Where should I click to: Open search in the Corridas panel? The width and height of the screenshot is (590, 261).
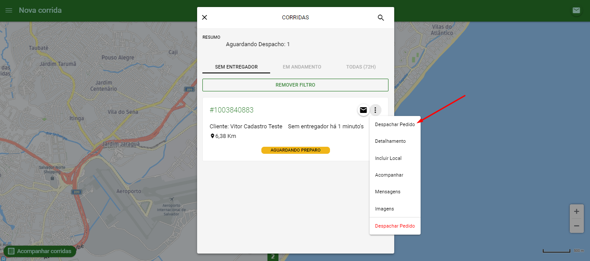[x=381, y=18]
